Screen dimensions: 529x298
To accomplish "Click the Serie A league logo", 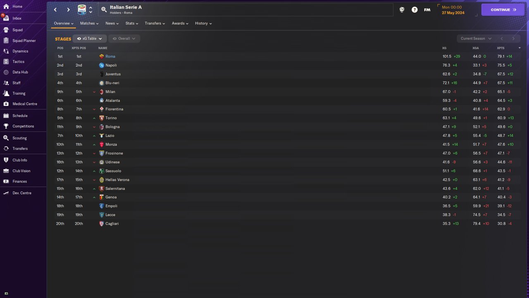I will click(82, 10).
